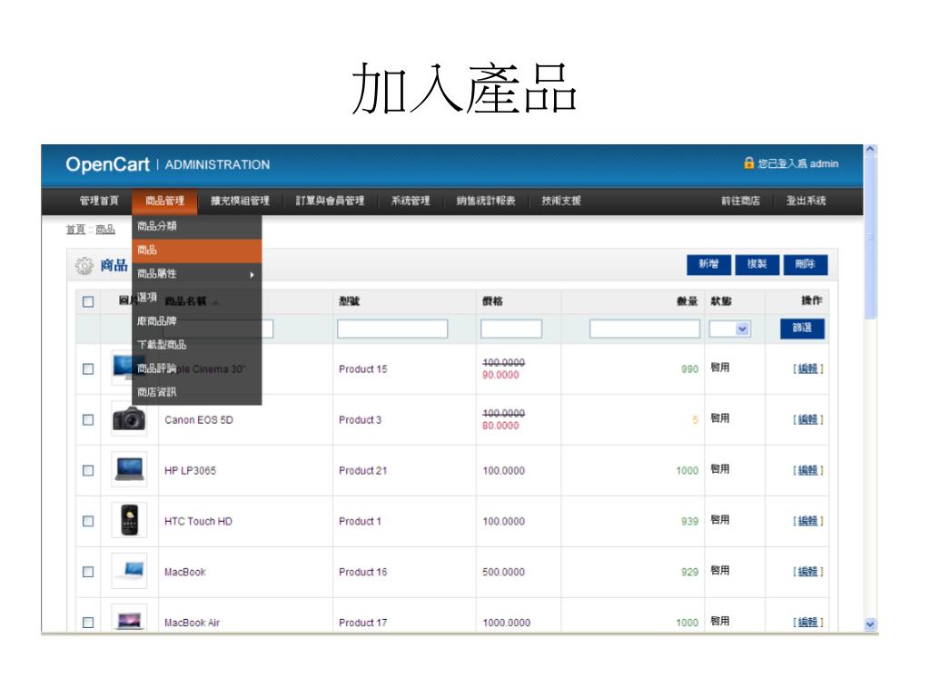This screenshot has width=930, height=697.
Task: Edit the MacBook Air row via 編輯
Action: click(807, 623)
